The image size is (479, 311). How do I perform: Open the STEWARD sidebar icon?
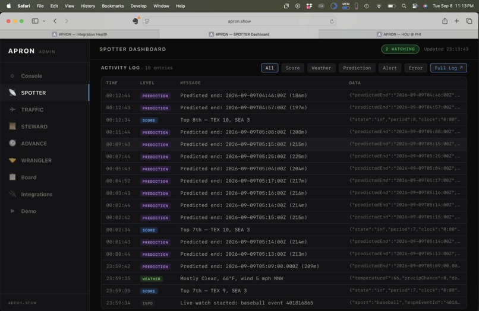(x=12, y=126)
